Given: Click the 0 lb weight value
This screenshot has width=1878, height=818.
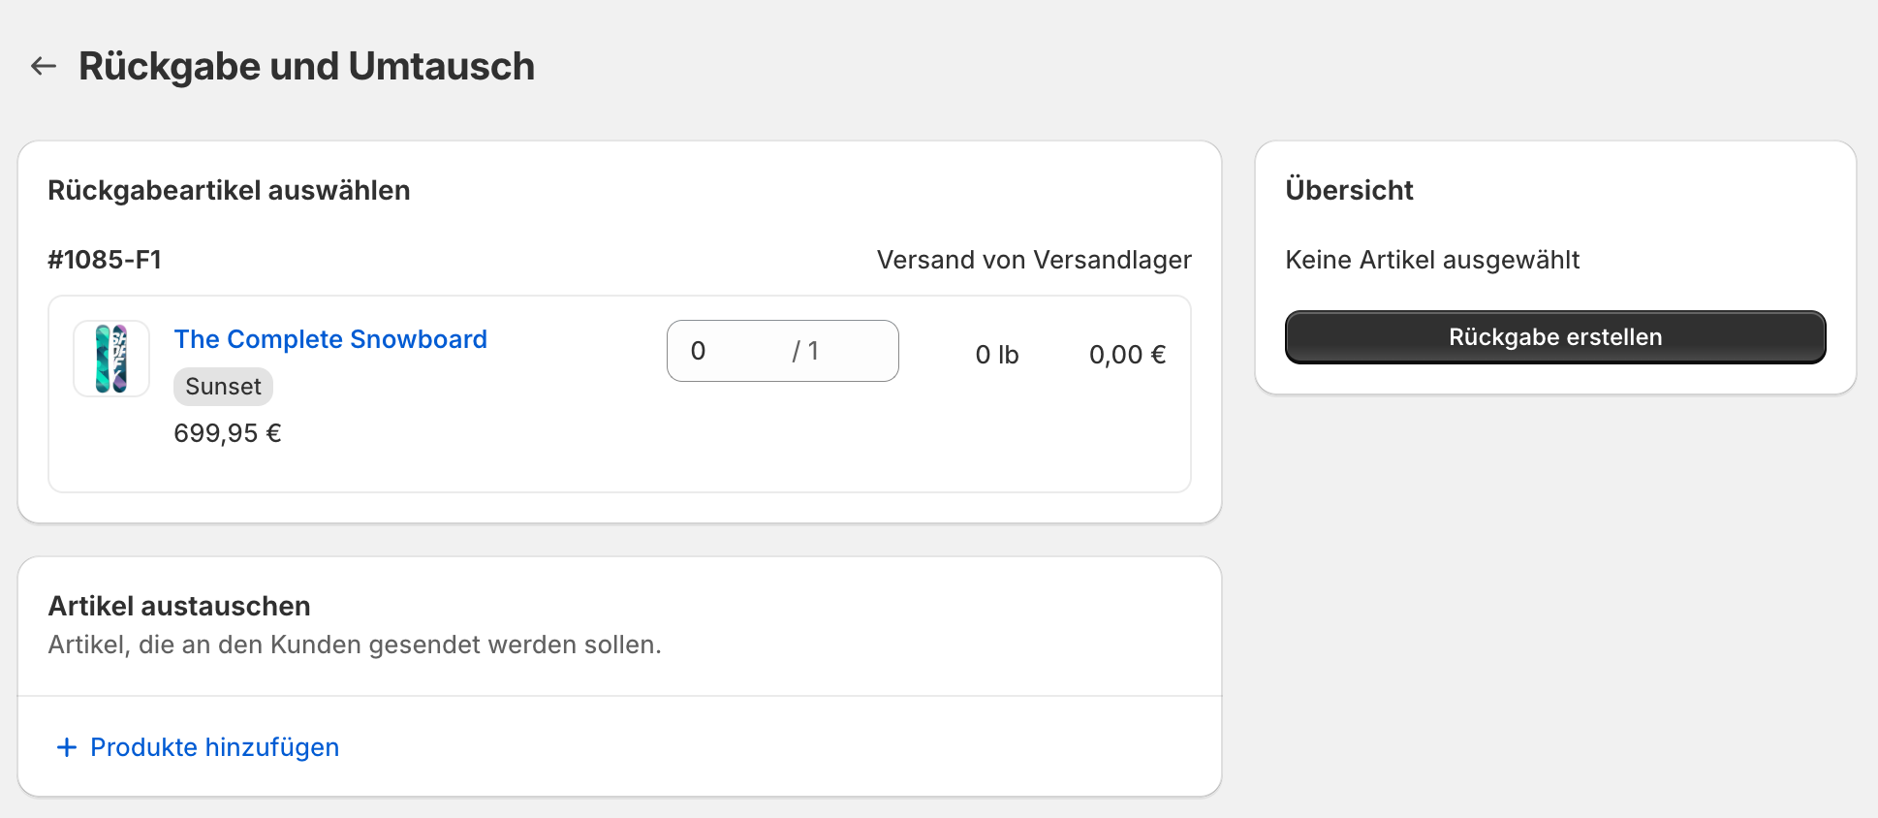Looking at the screenshot, I should (x=997, y=354).
